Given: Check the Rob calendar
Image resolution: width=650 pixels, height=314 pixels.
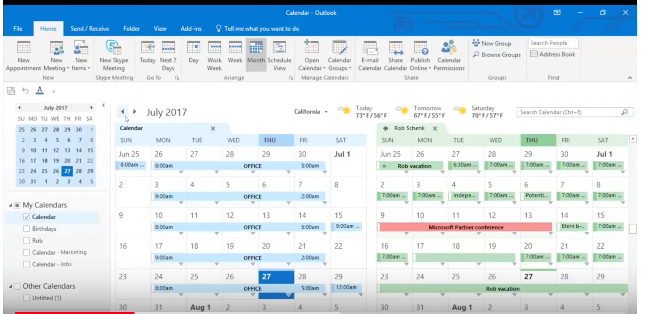Looking at the screenshot, I should [27, 241].
